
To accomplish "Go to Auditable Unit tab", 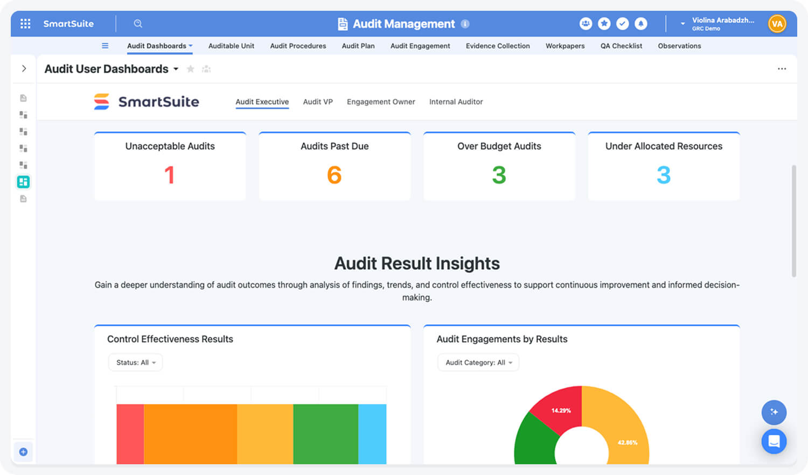I will pos(231,46).
